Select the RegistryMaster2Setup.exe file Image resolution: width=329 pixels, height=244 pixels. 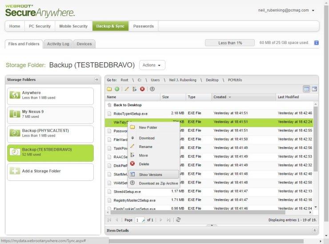[209, 200]
